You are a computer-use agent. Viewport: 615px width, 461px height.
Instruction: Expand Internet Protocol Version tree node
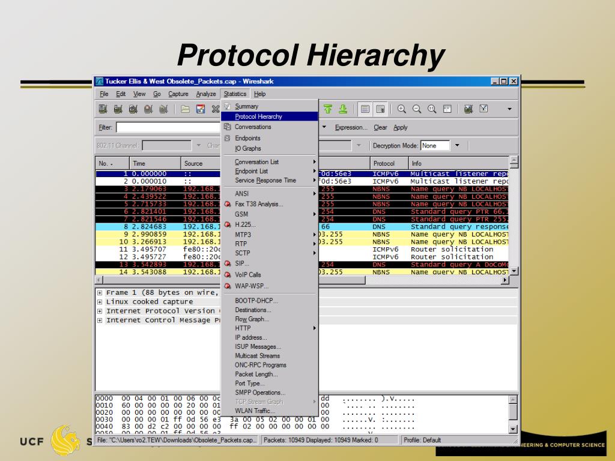point(100,312)
